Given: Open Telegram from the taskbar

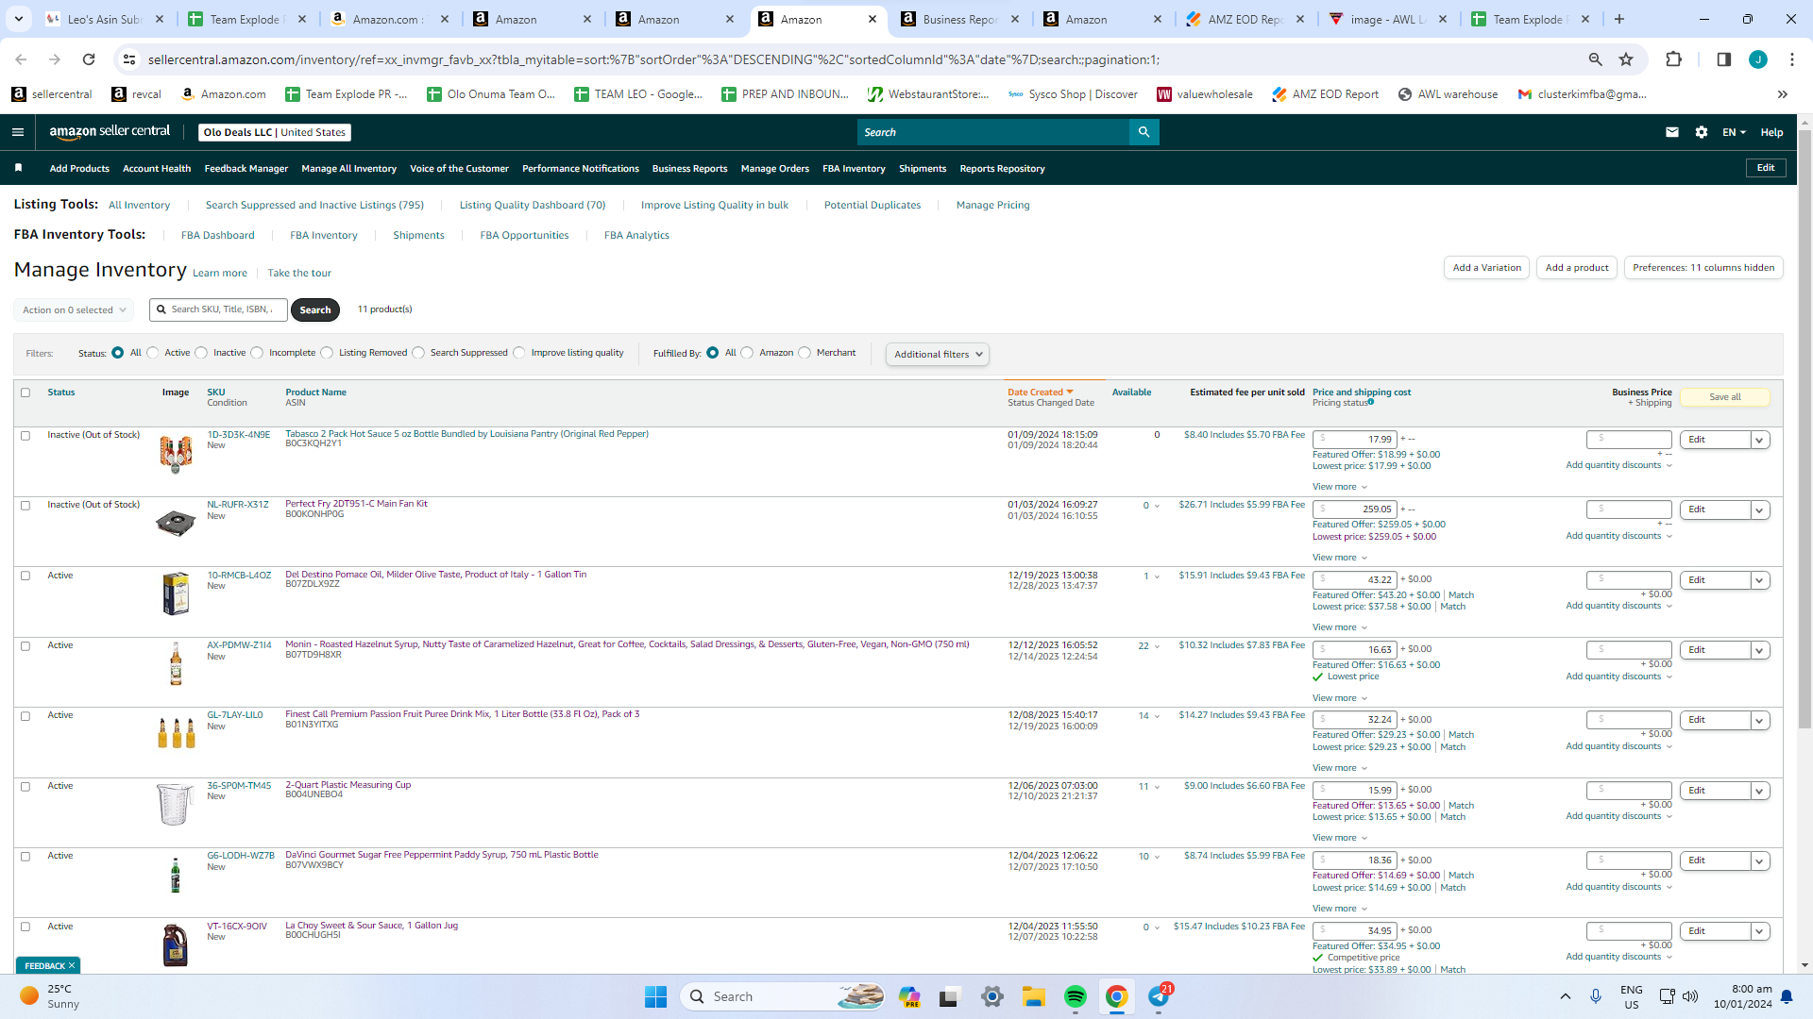Looking at the screenshot, I should [1159, 996].
